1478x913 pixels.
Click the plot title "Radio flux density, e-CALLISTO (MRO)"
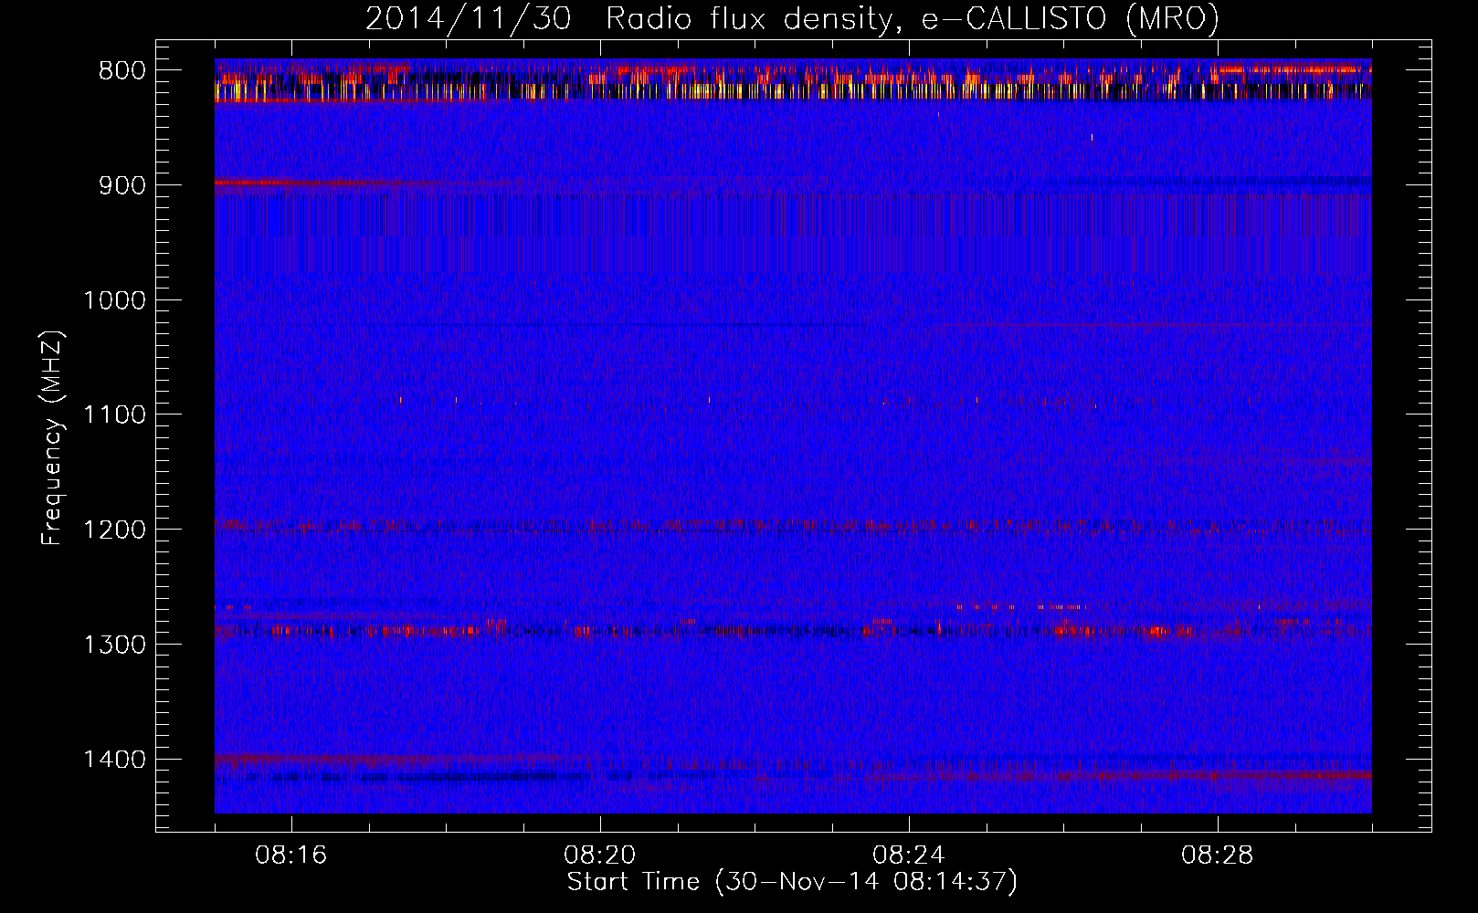(x=913, y=19)
